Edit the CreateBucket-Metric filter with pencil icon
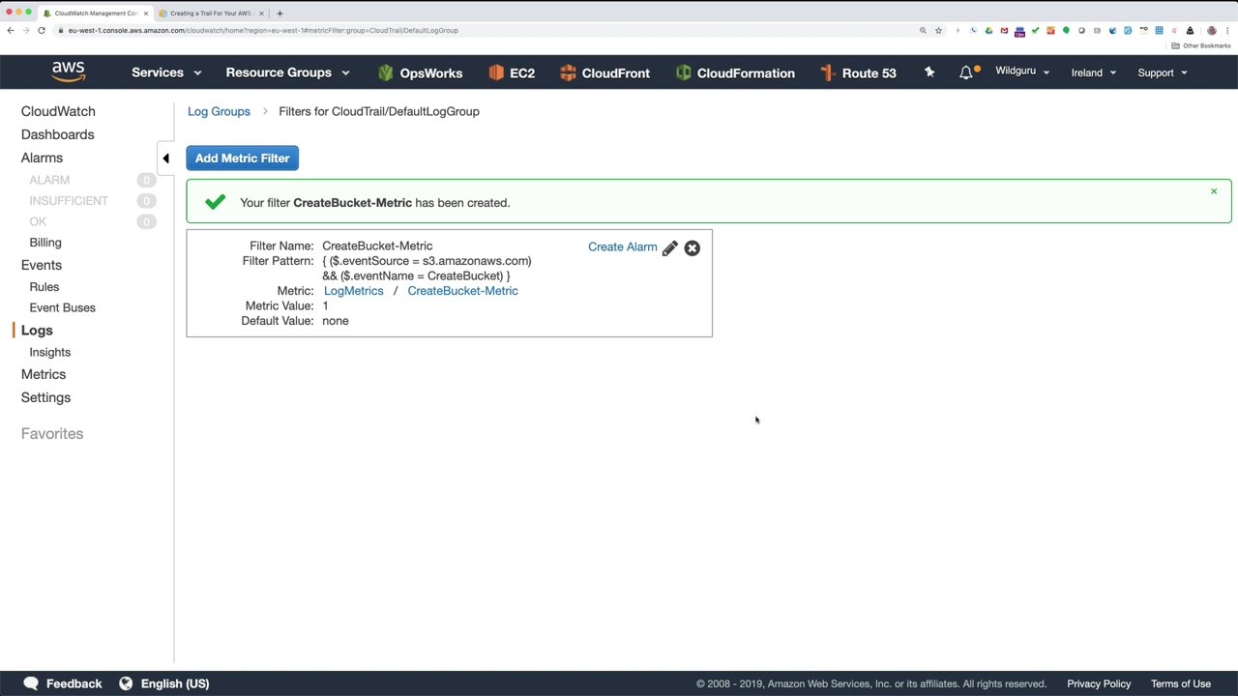This screenshot has width=1238, height=696. (x=670, y=247)
